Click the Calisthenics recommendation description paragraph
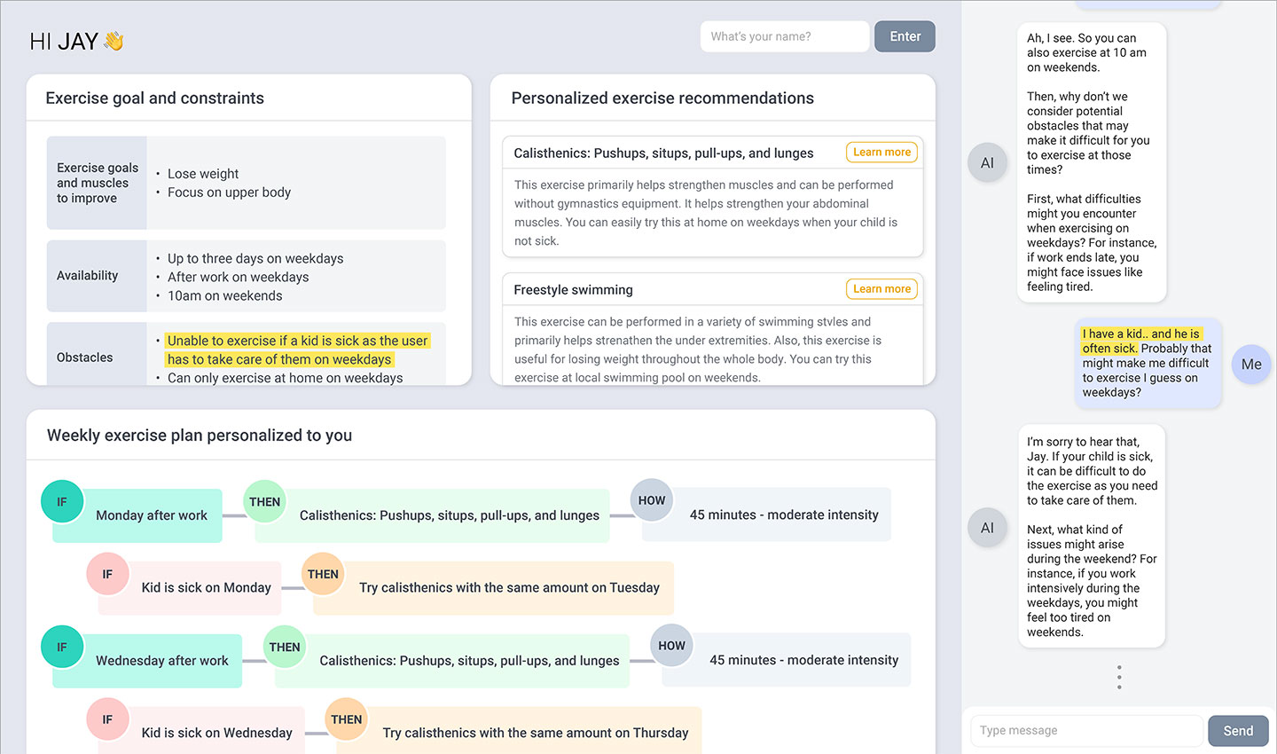Image resolution: width=1277 pixels, height=754 pixels. tap(707, 213)
